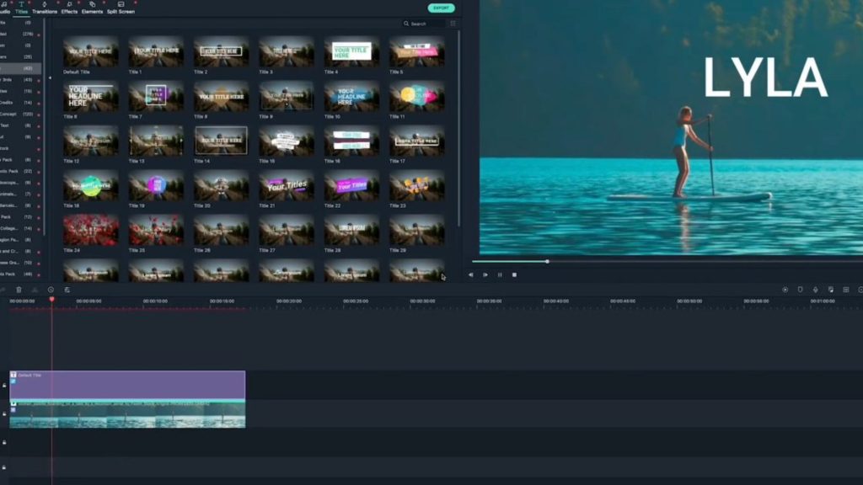863x485 pixels.
Task: Switch to the Transitions tab
Action: tap(44, 11)
